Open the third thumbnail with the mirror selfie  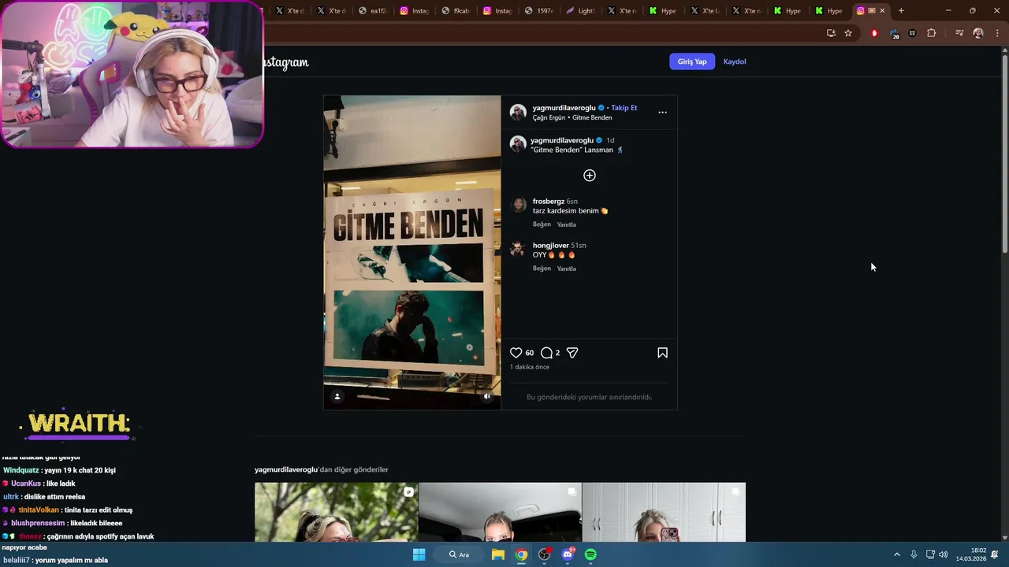click(664, 512)
